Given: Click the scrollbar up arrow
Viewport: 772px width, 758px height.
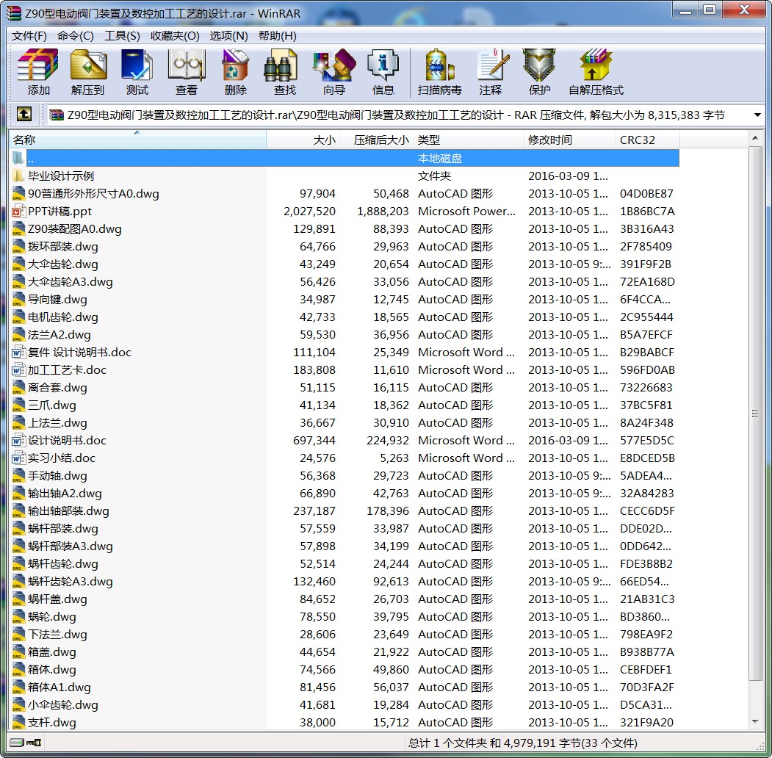Looking at the screenshot, I should click(x=755, y=138).
